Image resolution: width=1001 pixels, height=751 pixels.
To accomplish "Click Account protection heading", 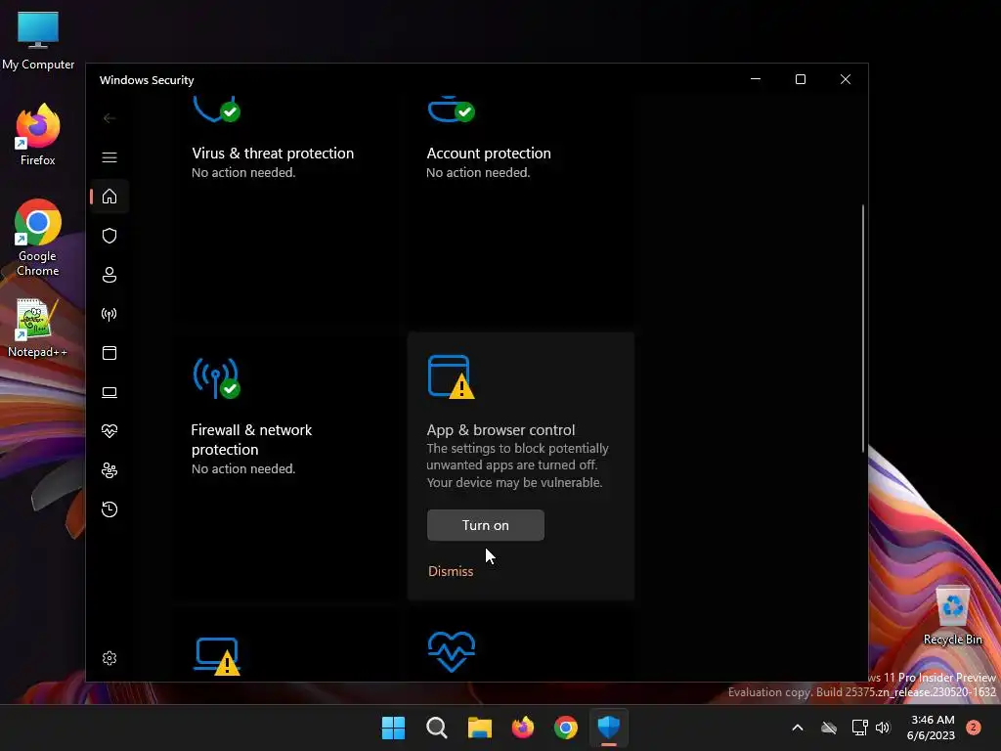I will (x=489, y=154).
